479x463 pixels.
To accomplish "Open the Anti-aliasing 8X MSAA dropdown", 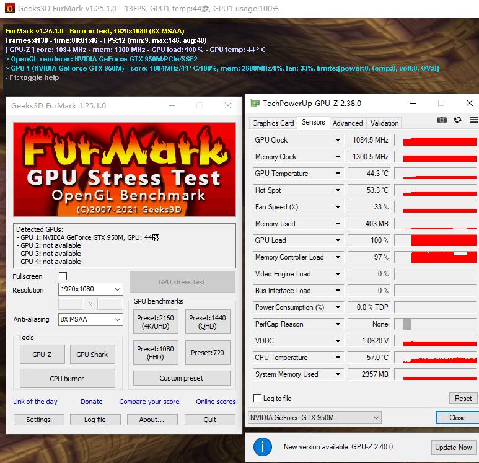I will point(90,319).
